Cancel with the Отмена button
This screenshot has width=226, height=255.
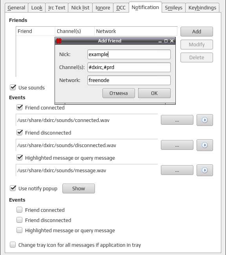pos(118,93)
